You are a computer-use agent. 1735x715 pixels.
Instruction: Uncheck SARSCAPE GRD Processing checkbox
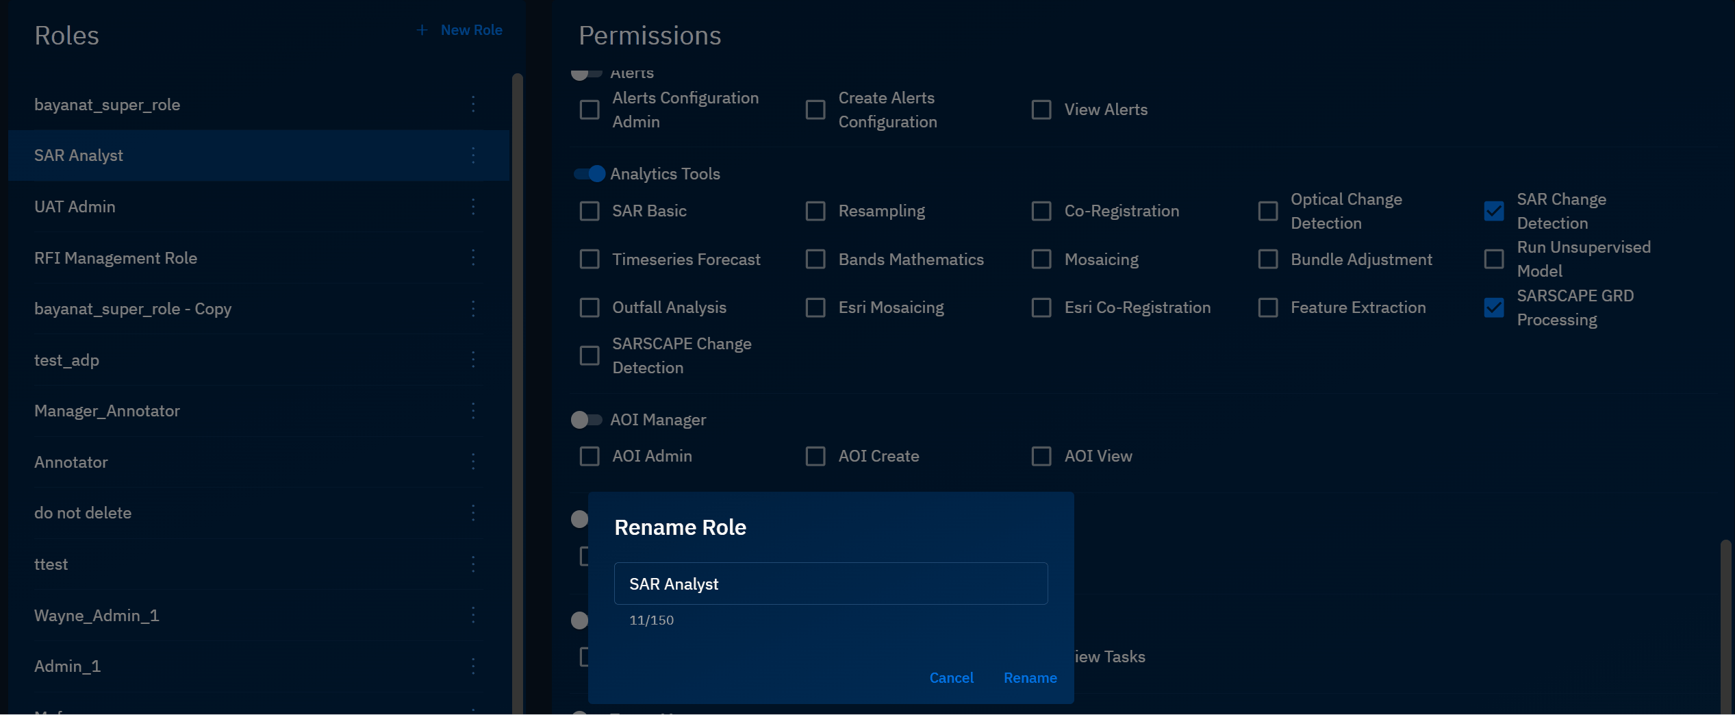[x=1493, y=308]
